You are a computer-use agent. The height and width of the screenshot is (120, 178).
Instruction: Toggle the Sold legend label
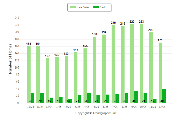tap(104, 7)
